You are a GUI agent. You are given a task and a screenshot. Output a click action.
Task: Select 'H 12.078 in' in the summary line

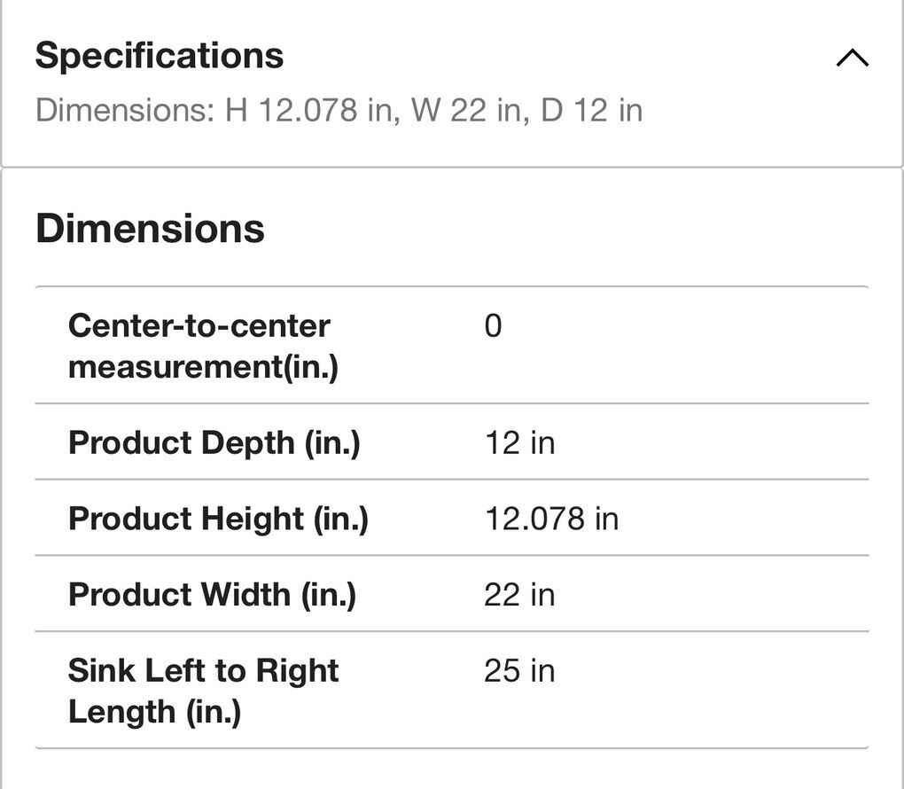click(308, 111)
